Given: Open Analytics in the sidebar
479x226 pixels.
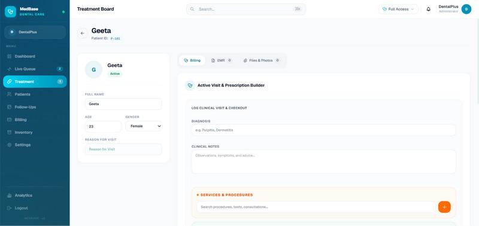Looking at the screenshot, I should (35, 195).
